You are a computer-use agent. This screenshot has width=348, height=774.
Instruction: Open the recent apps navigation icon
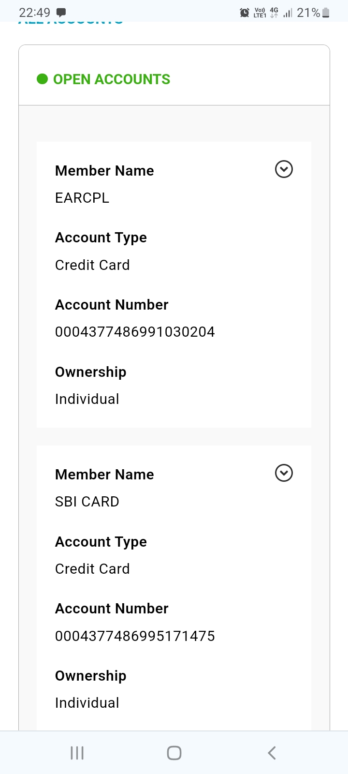(77, 753)
